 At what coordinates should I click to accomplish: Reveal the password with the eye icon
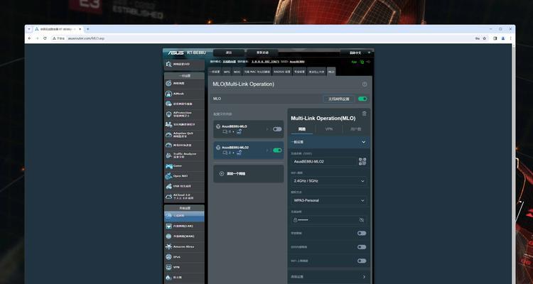coord(362,220)
